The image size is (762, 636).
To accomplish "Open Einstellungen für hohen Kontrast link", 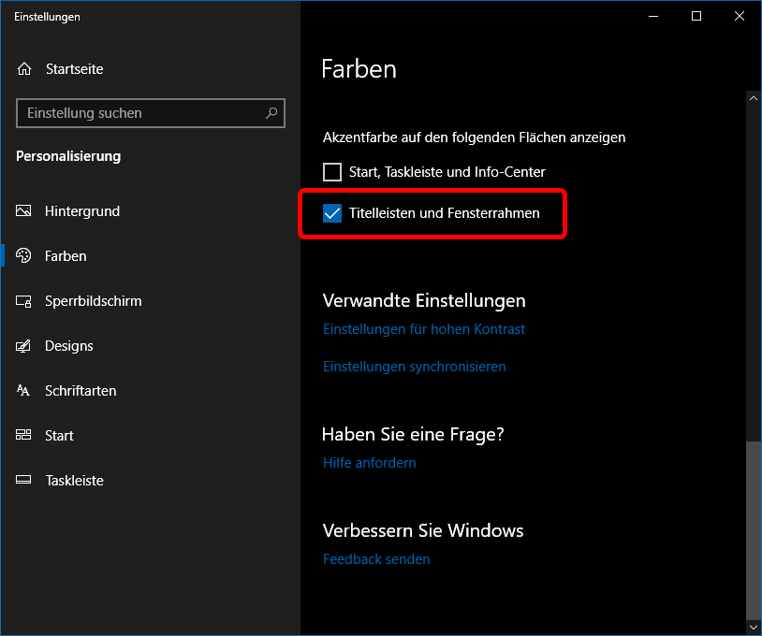I will click(423, 329).
